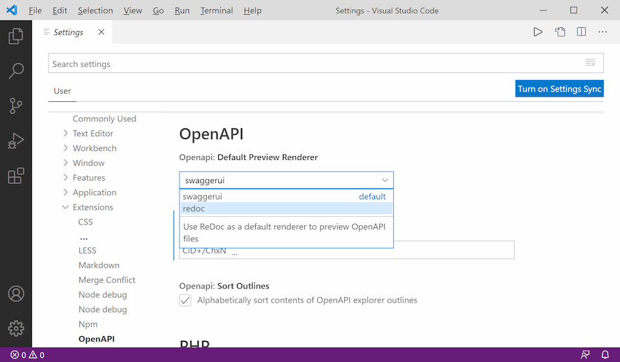Open the Run menu
Viewport: 620px width, 362px height.
(182, 11)
